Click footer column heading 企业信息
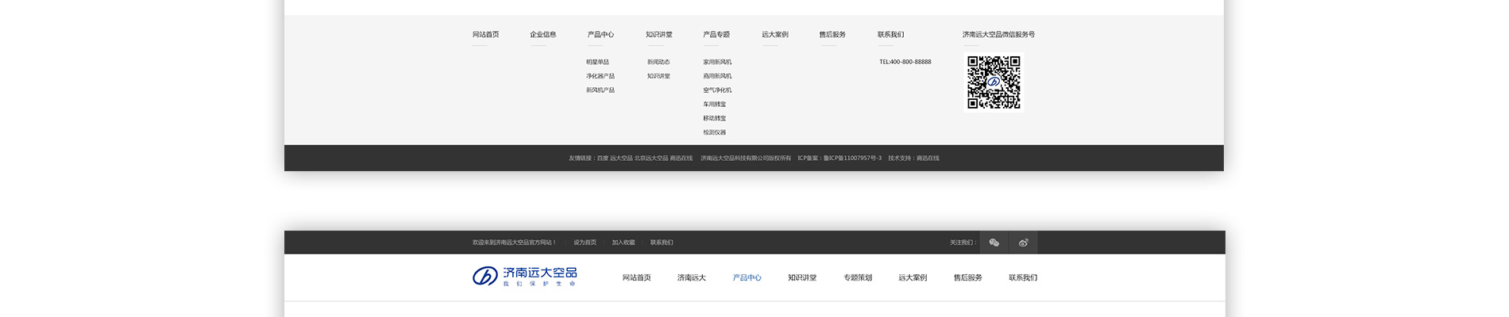1509x317 pixels. click(x=543, y=35)
